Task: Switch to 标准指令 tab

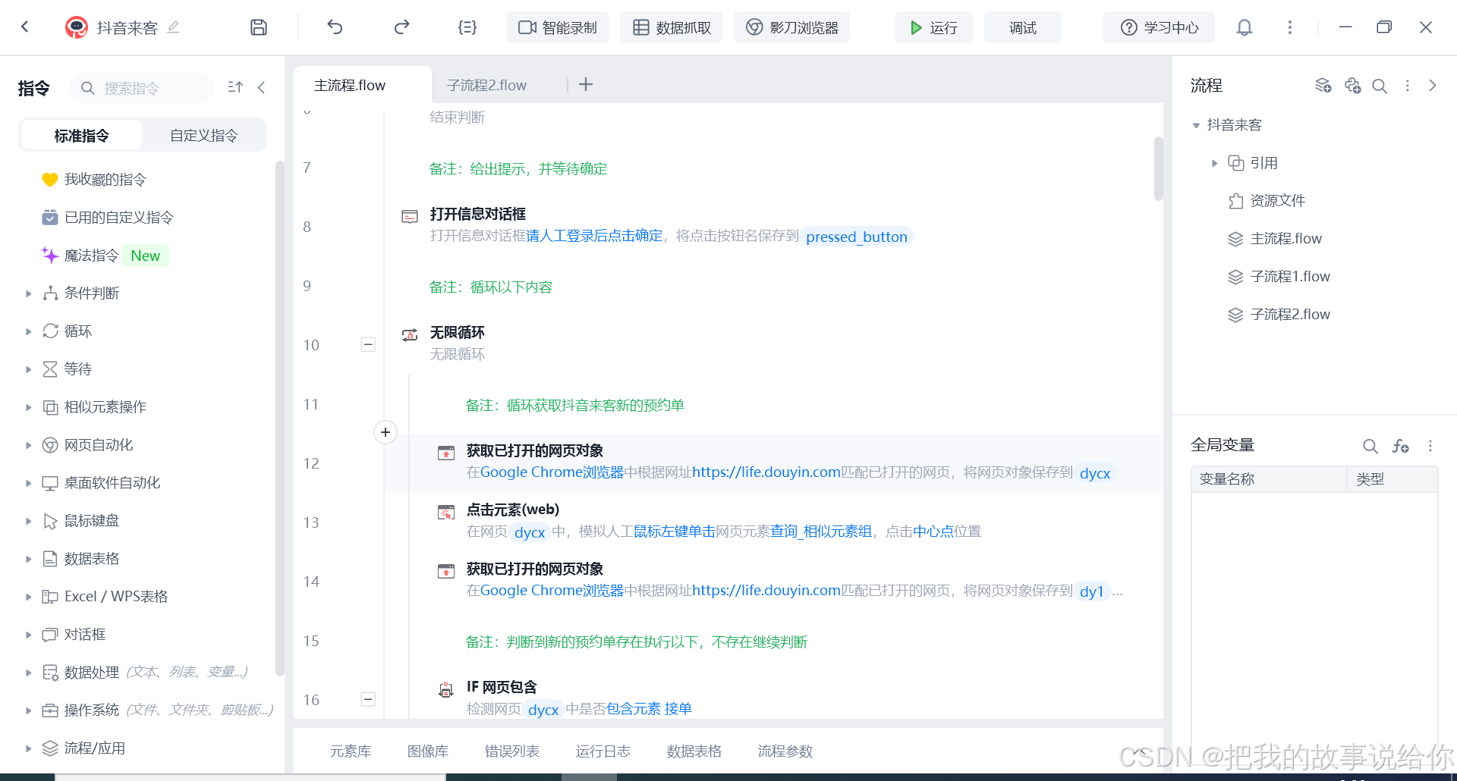Action: [81, 135]
